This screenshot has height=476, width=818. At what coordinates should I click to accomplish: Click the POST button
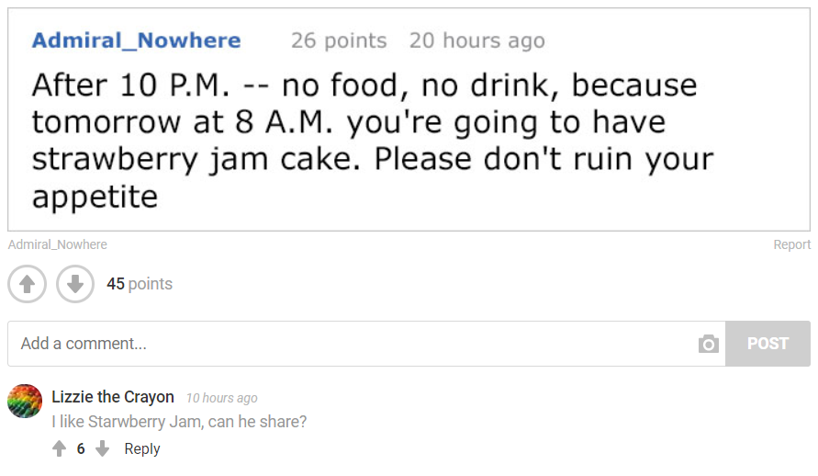click(x=768, y=344)
